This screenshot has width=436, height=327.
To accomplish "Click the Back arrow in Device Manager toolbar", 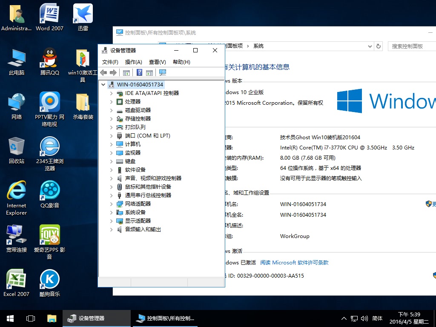I will 103,72.
